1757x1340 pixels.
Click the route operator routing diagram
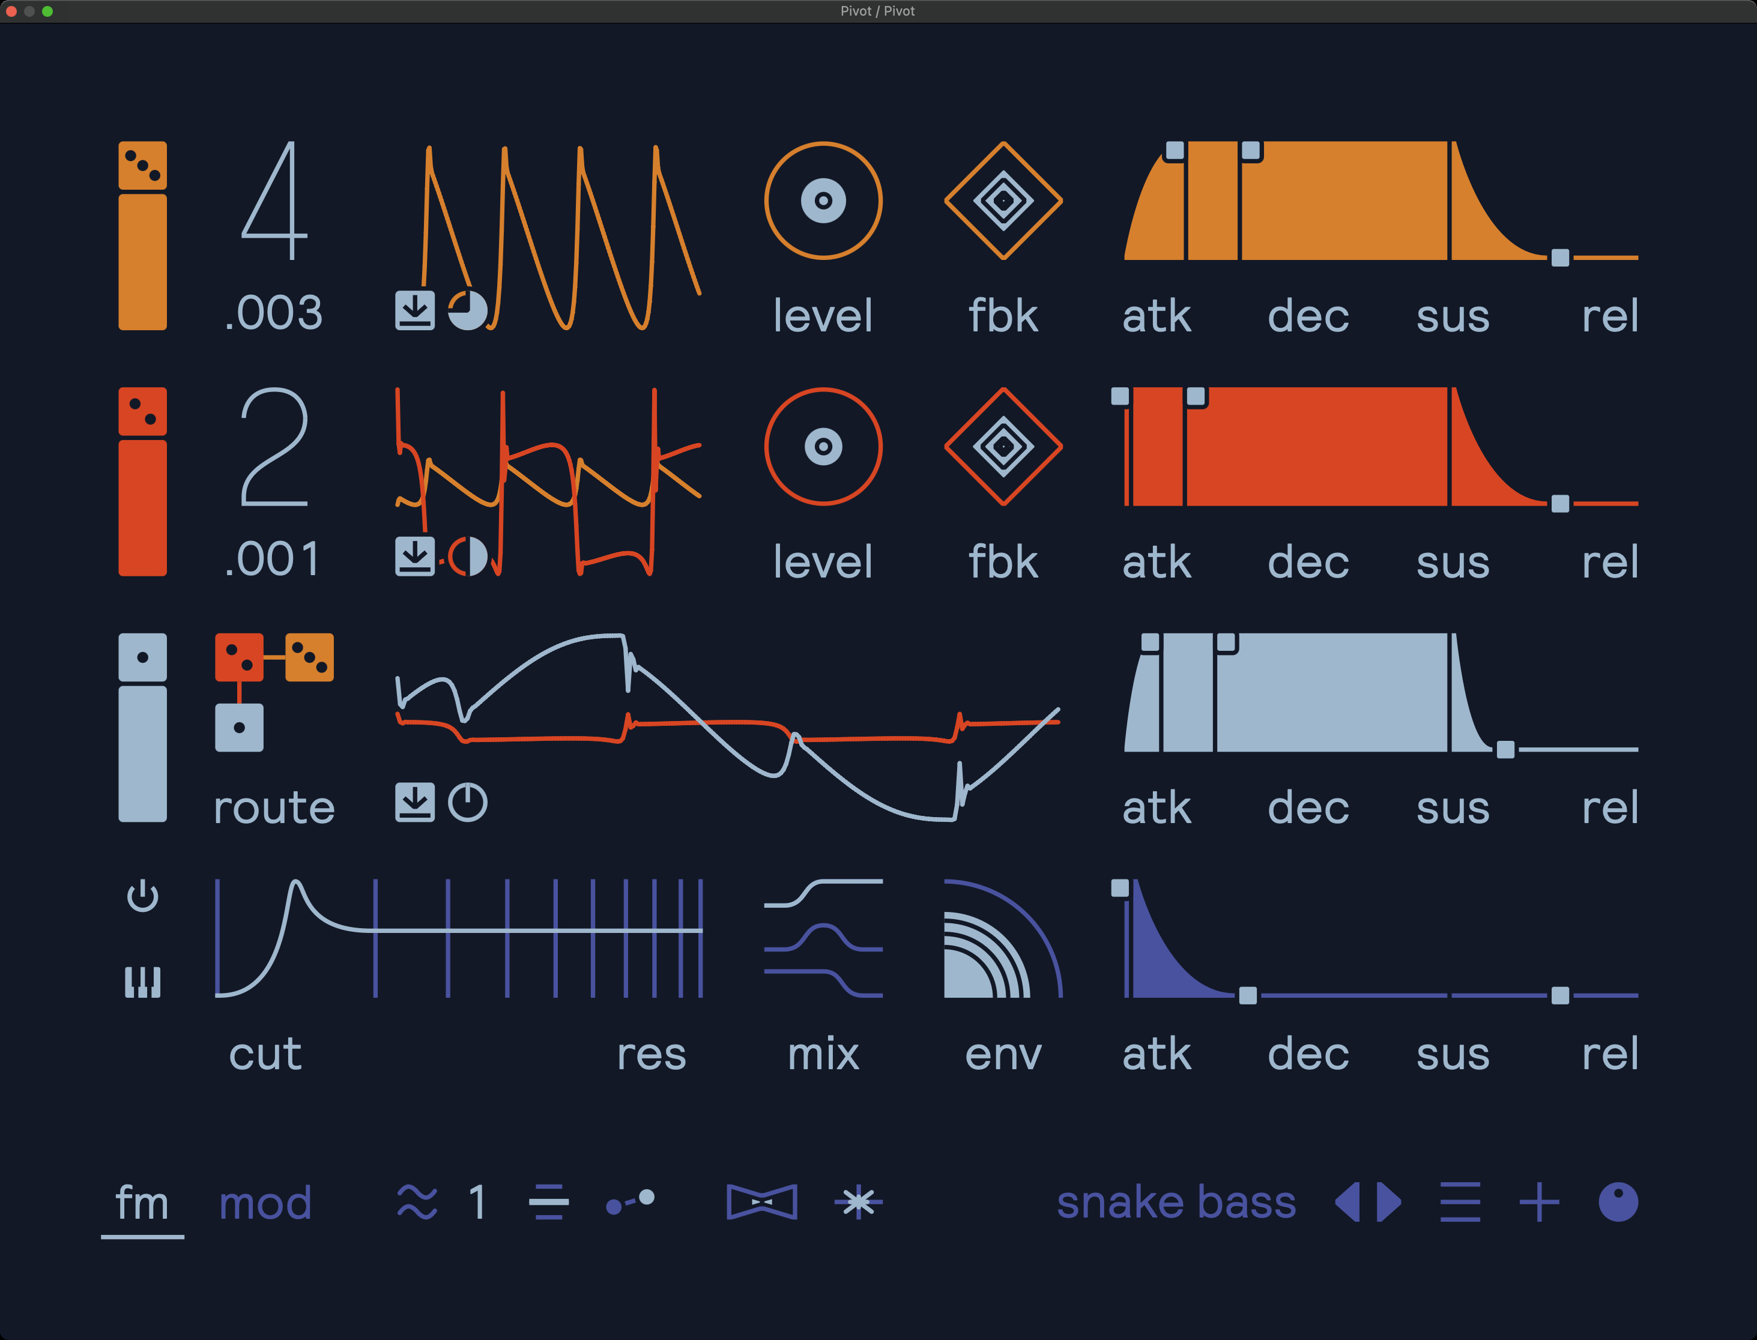pyautogui.click(x=274, y=692)
